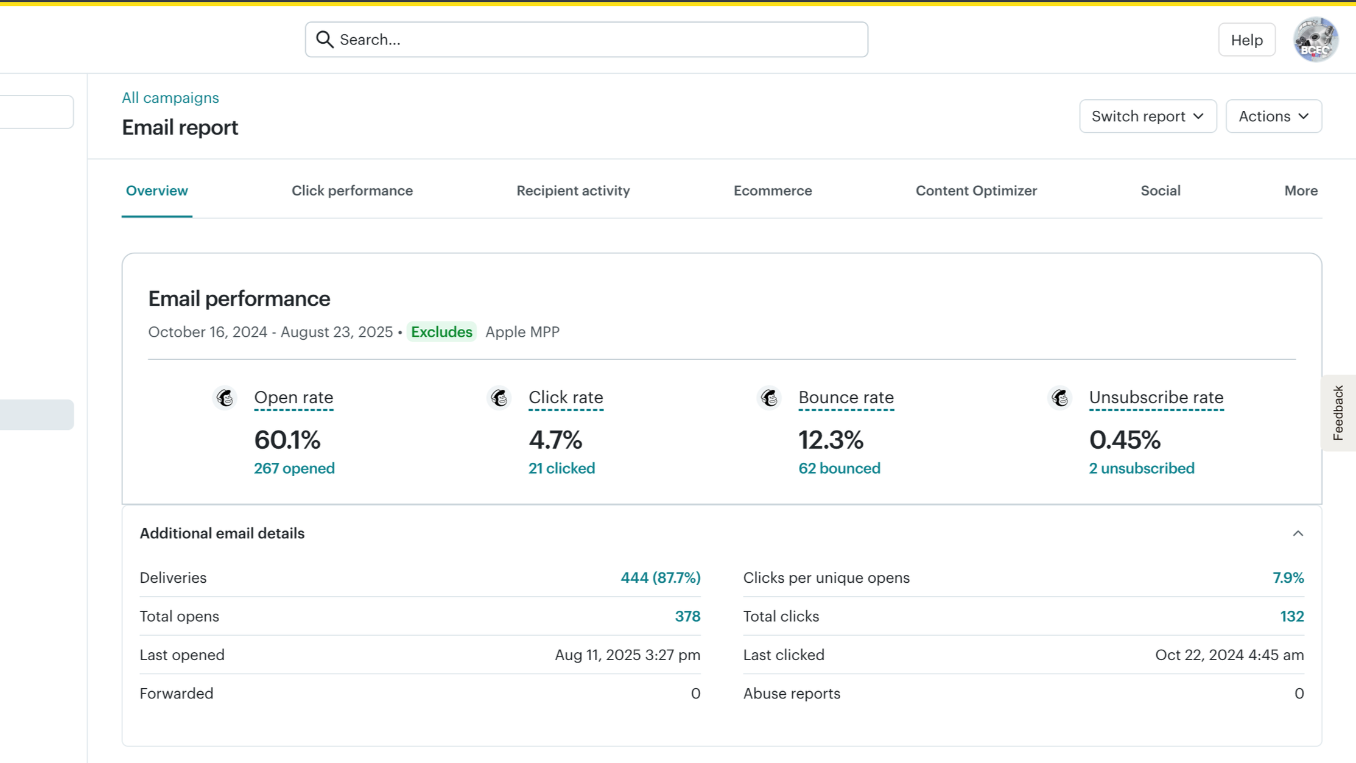Click the Mailchimp icon beside Bounce rate

pyautogui.click(x=770, y=398)
